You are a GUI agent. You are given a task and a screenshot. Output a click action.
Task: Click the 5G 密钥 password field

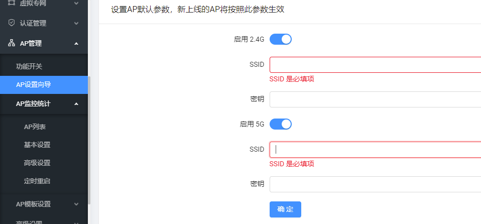coord(375,184)
